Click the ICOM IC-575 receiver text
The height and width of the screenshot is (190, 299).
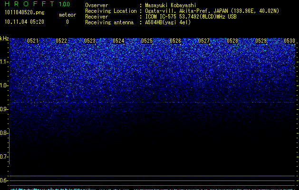[x=191, y=17]
